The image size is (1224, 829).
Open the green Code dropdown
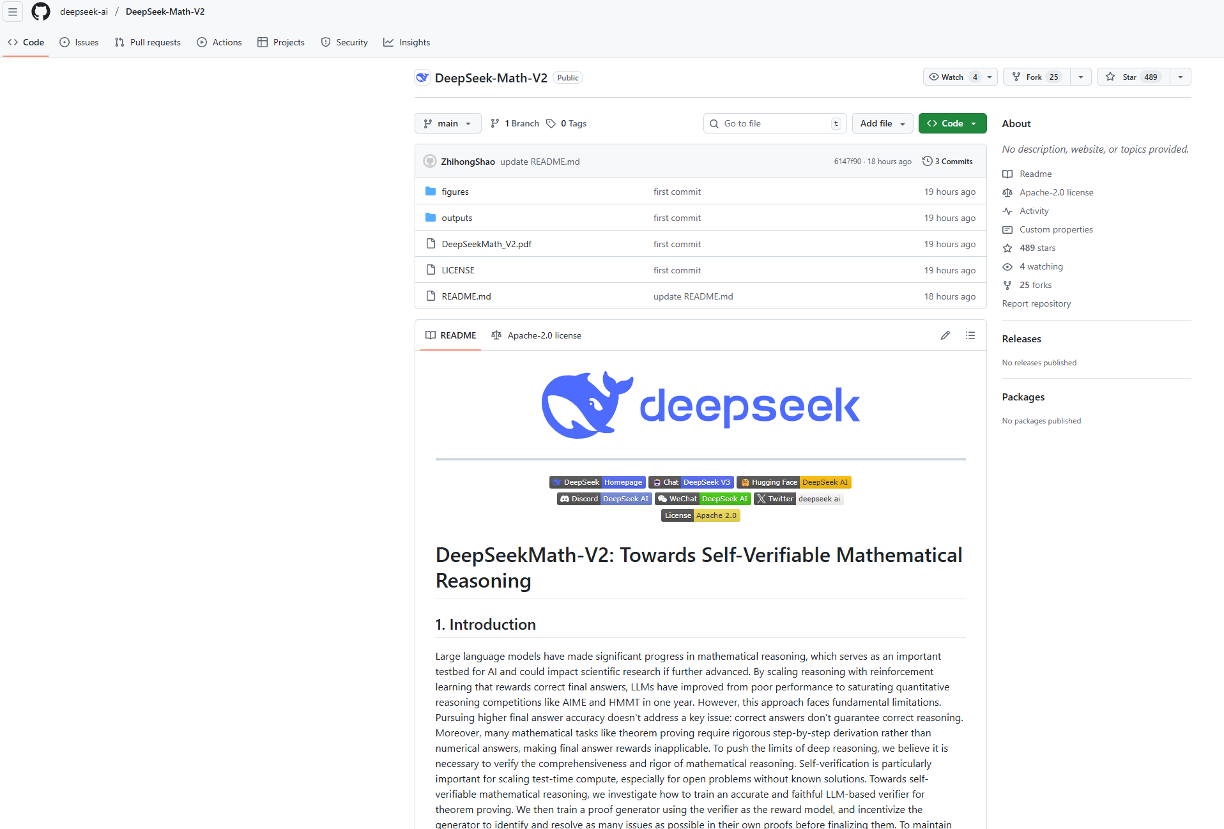(952, 123)
